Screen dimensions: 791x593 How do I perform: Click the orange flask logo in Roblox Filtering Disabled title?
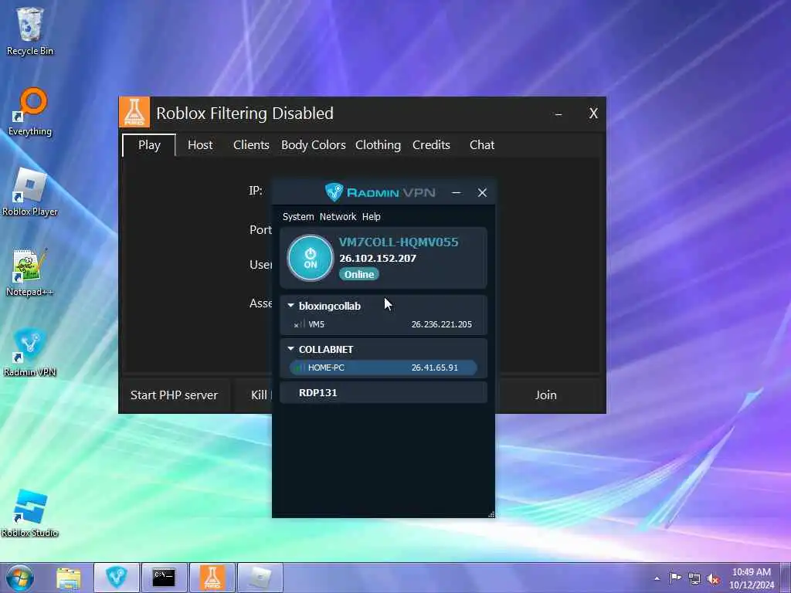[134, 112]
